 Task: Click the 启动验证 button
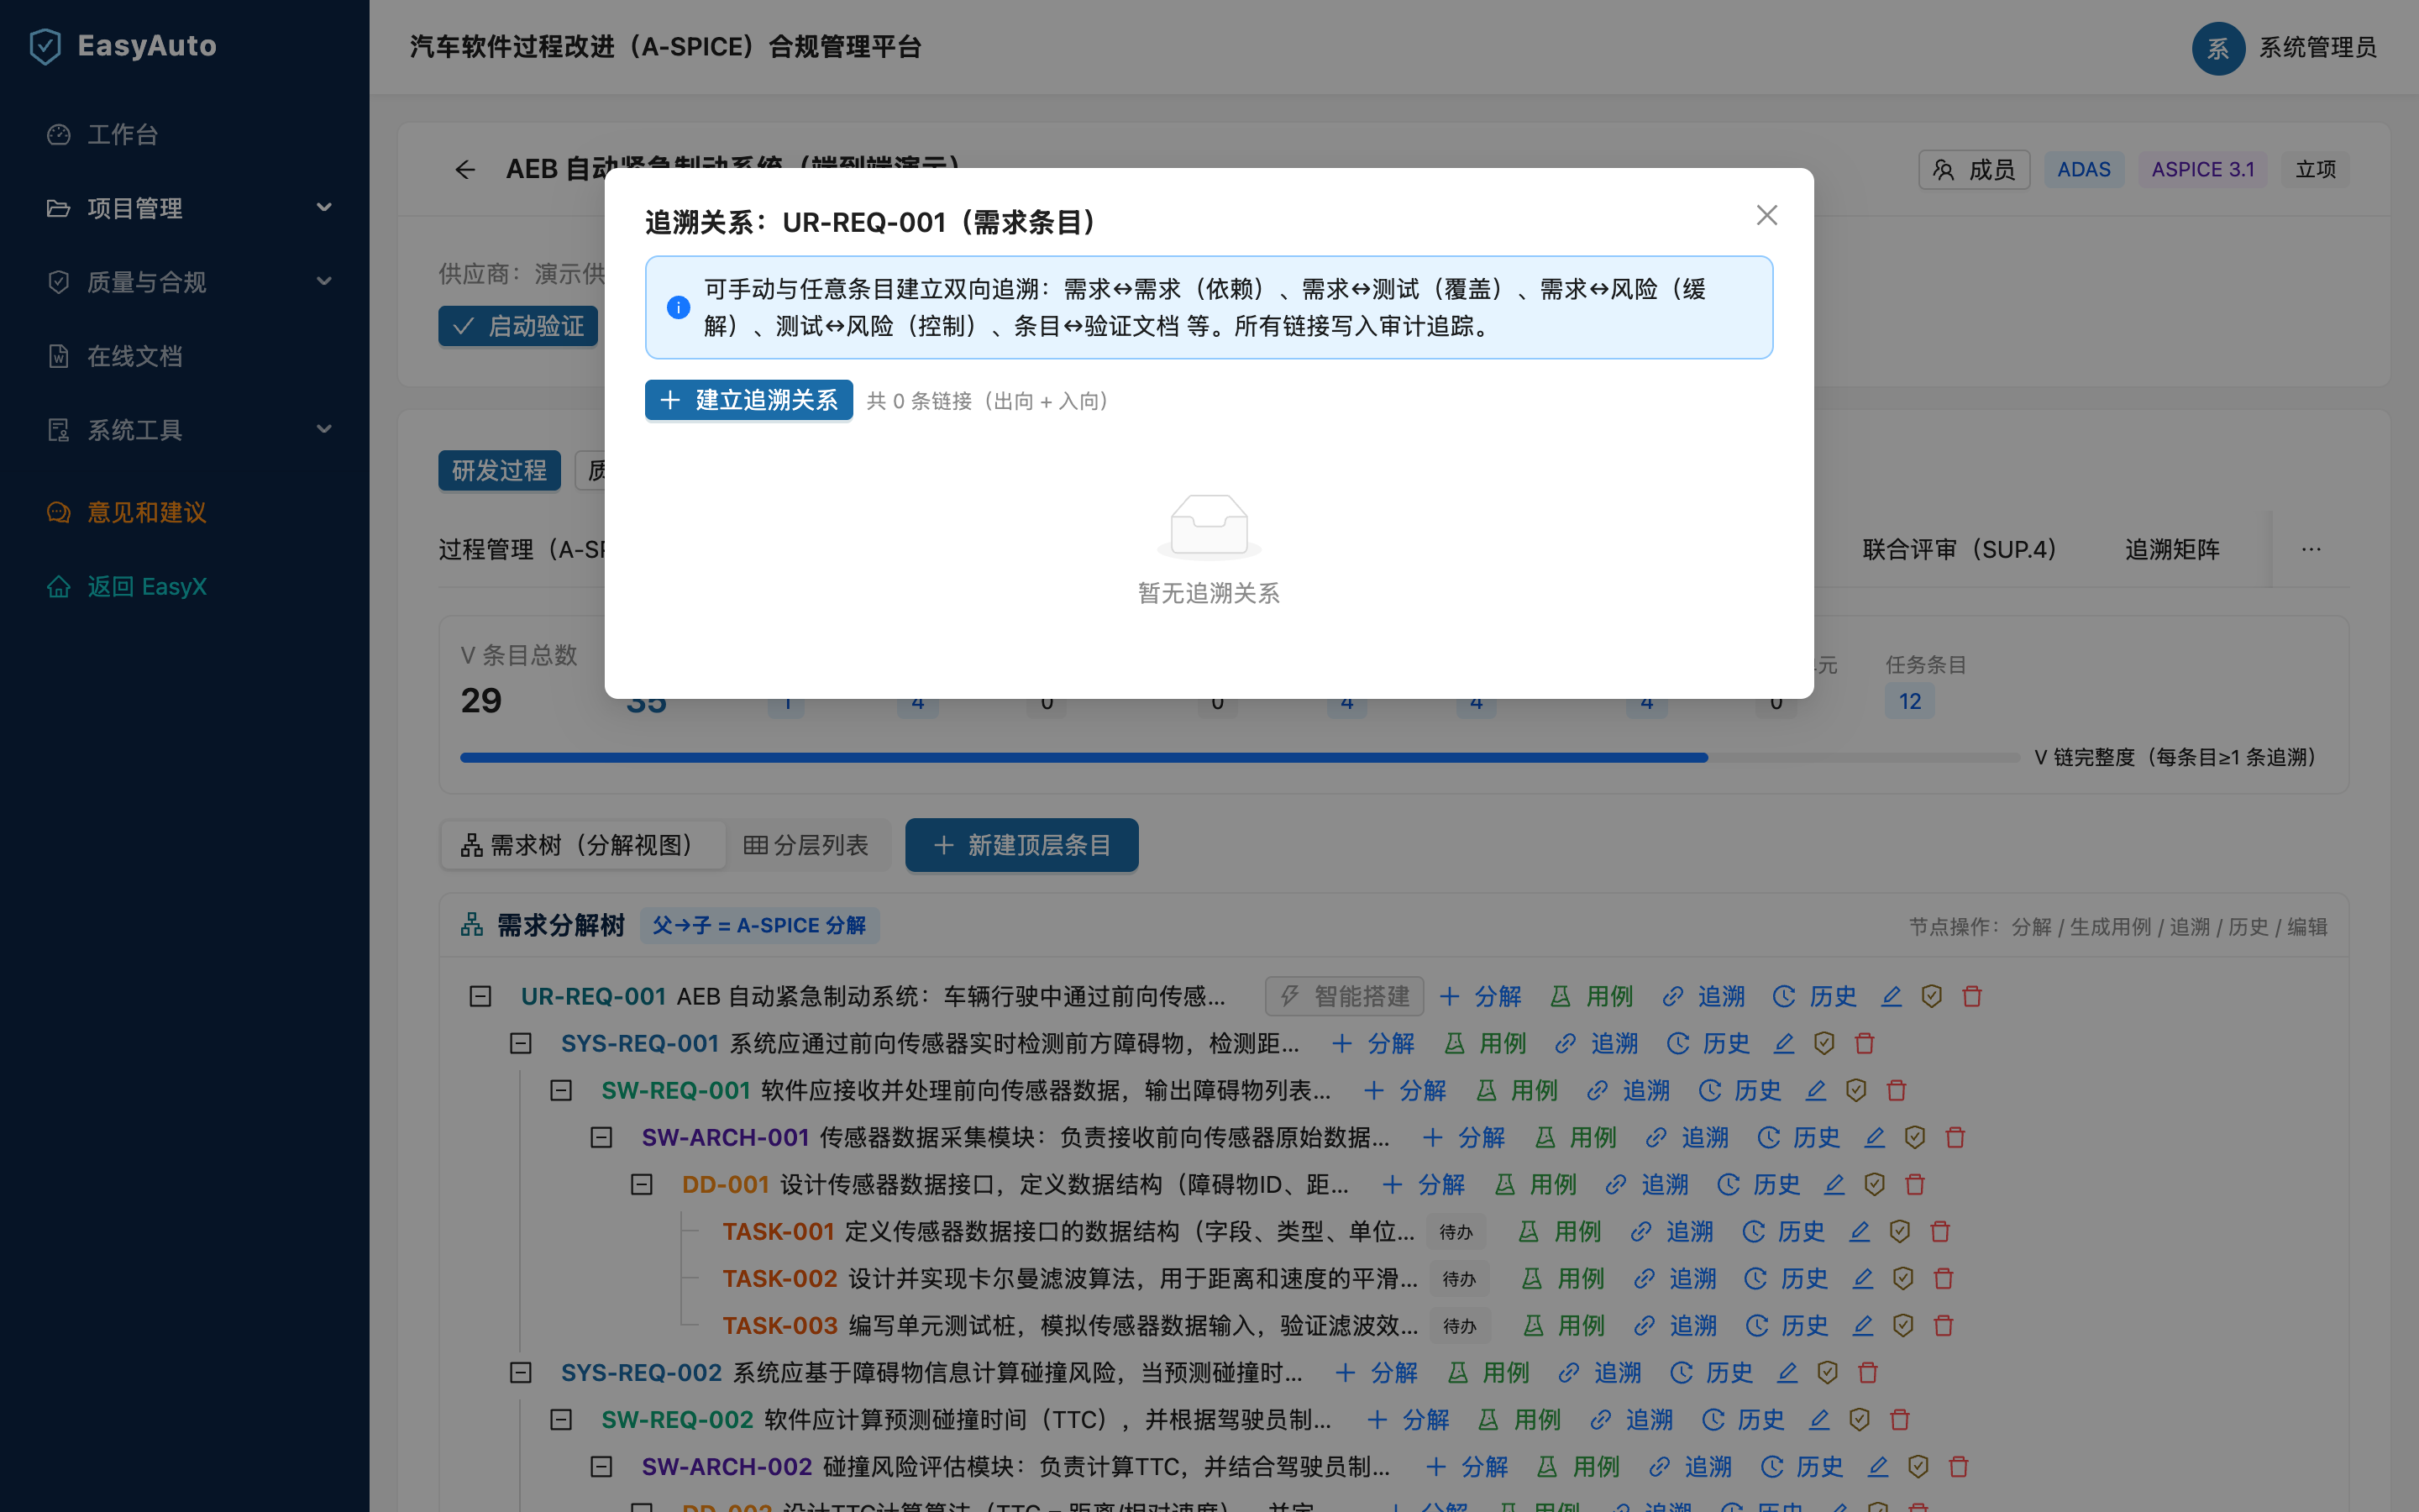click(517, 326)
